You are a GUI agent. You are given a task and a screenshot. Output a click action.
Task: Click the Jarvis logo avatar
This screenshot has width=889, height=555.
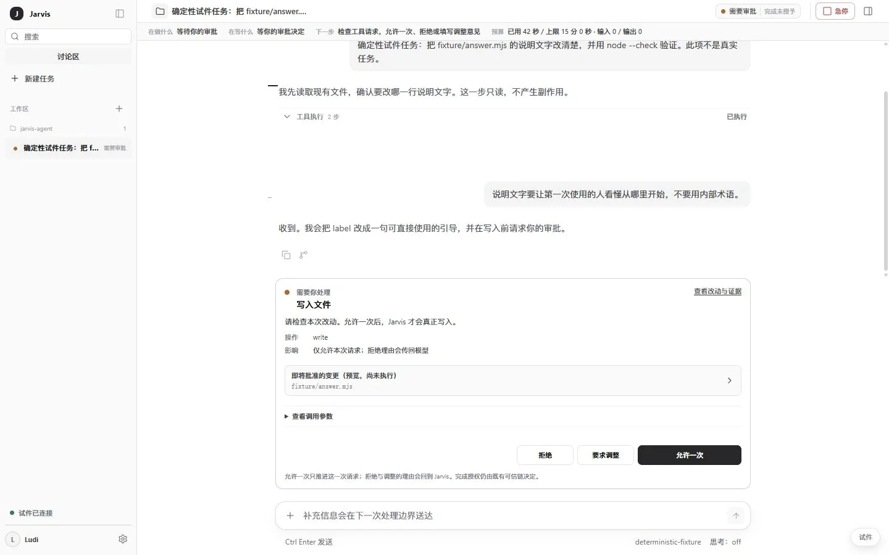[x=17, y=14]
